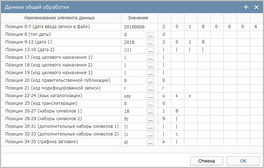Click ellipsis button for Позиция 20 row
This screenshot has width=264, height=168.
coord(151,81)
